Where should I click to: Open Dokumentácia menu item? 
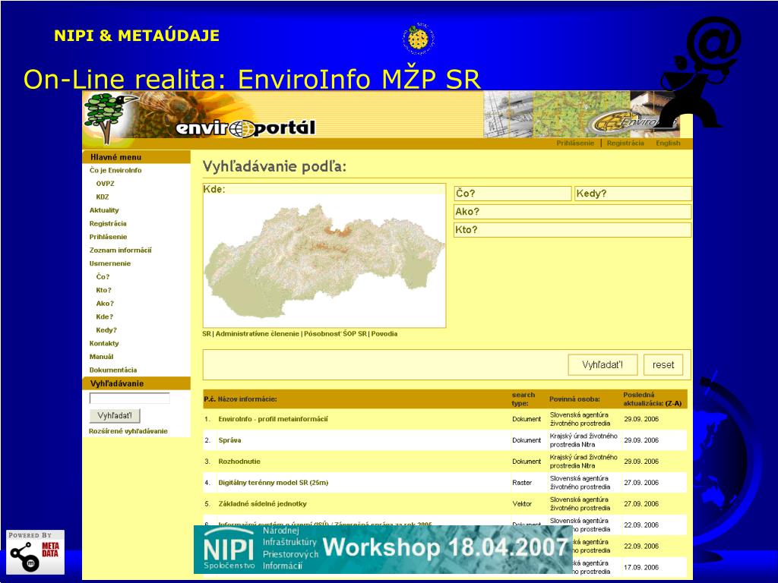113,370
